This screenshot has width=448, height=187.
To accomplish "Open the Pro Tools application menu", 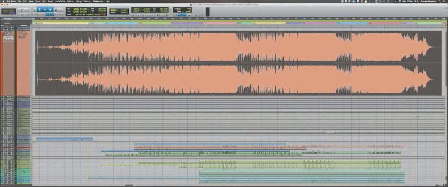I will point(11,1).
